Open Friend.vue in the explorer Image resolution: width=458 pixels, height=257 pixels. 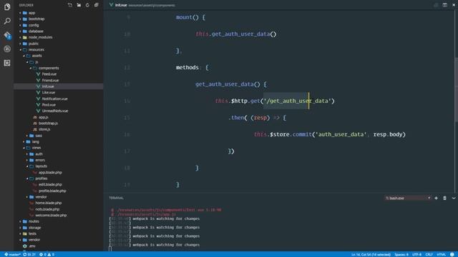point(50,80)
